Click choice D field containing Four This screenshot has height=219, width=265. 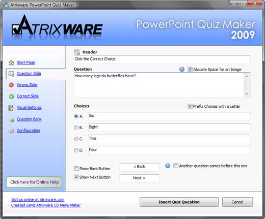coord(169,150)
